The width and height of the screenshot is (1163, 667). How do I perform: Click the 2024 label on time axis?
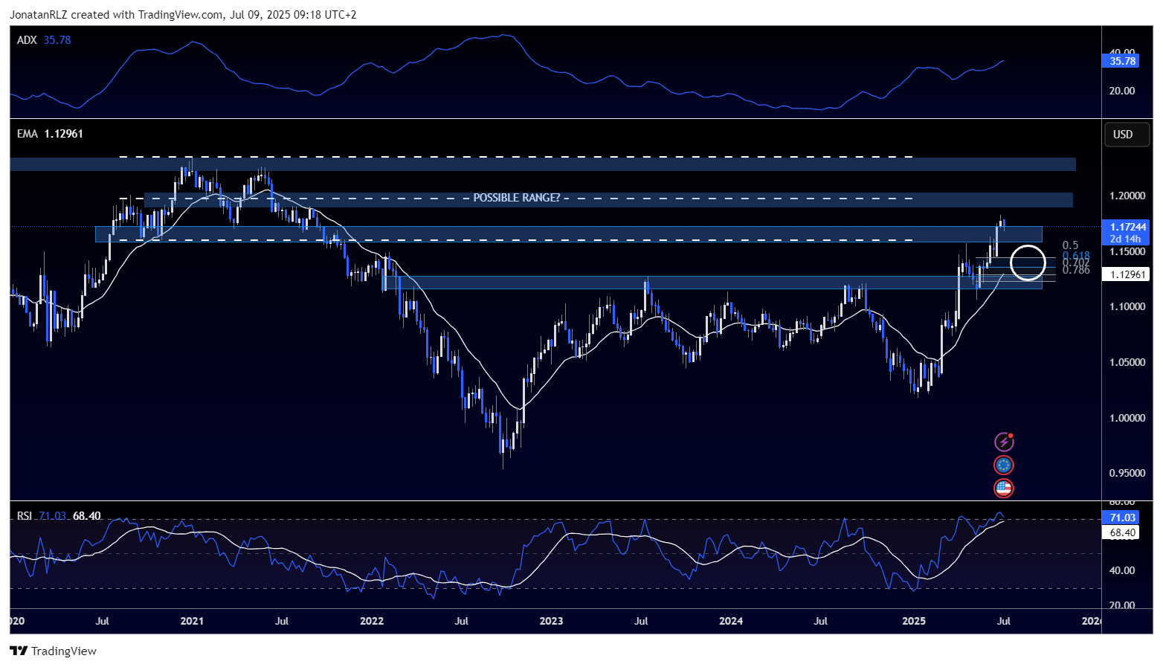point(731,621)
